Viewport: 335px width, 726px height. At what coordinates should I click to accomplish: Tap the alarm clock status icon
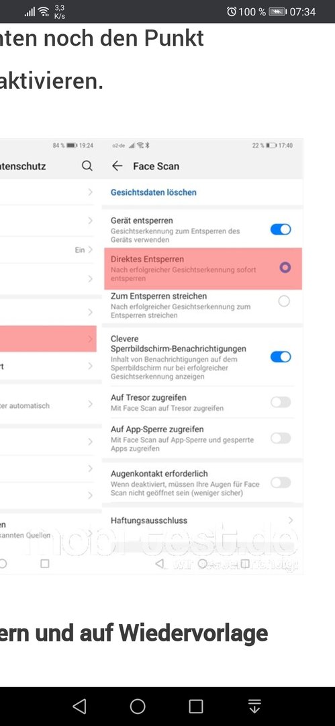[x=232, y=11]
